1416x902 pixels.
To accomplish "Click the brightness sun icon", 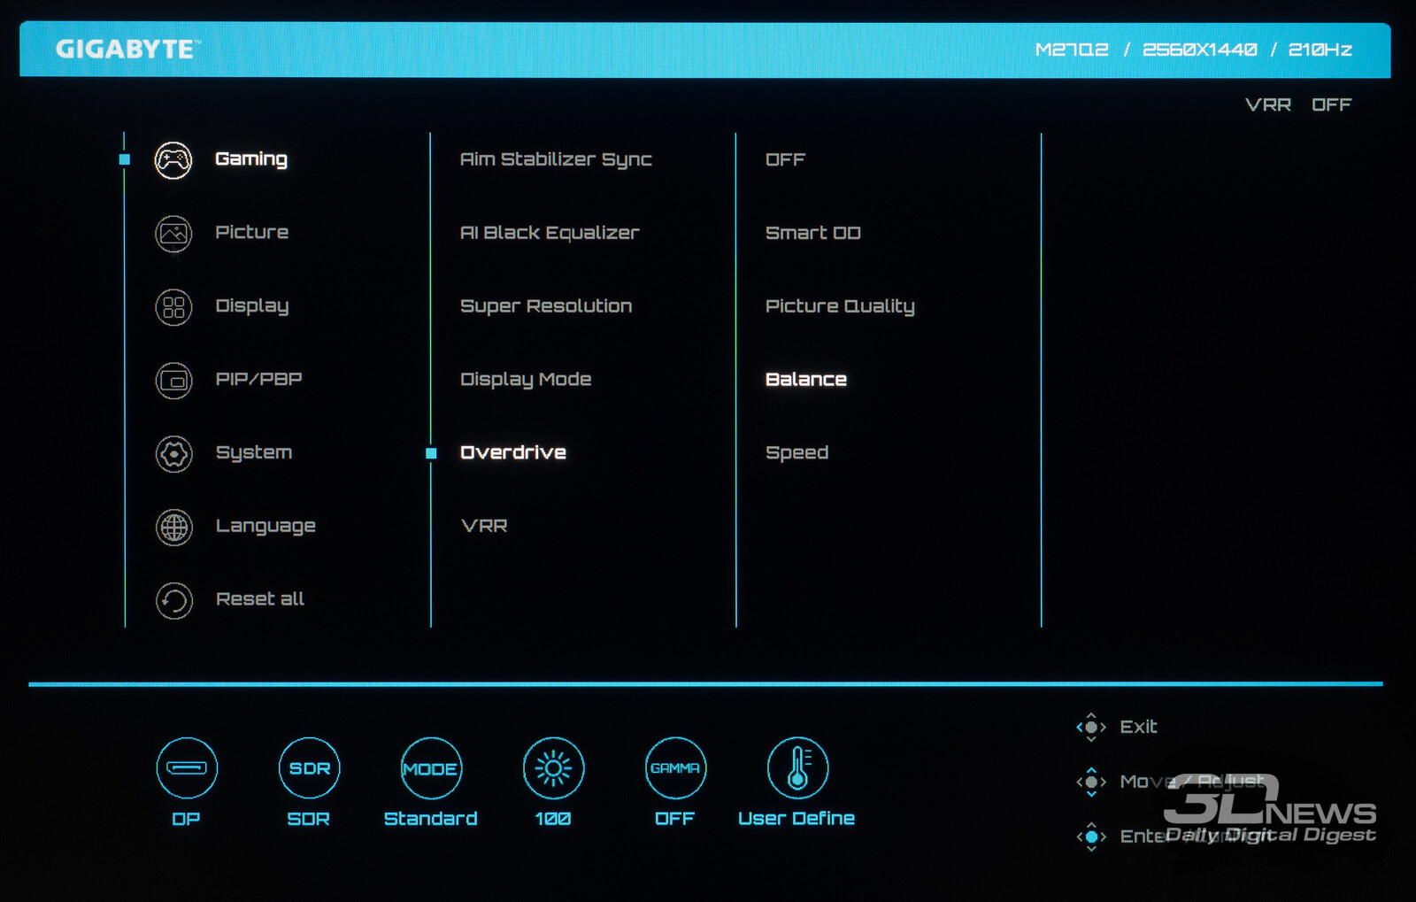I will [553, 767].
